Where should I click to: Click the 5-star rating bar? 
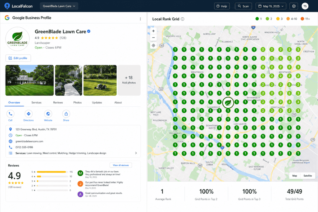52,172
